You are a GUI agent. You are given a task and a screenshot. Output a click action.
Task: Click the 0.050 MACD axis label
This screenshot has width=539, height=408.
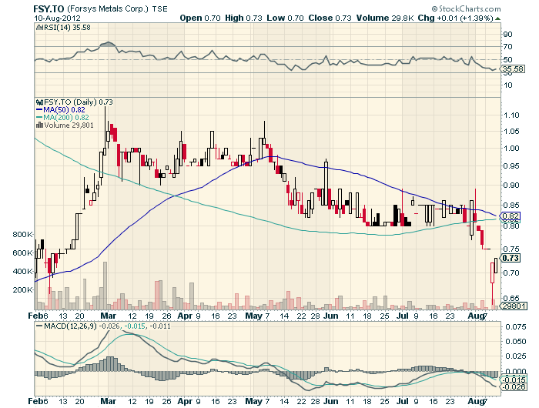pyautogui.click(x=516, y=342)
